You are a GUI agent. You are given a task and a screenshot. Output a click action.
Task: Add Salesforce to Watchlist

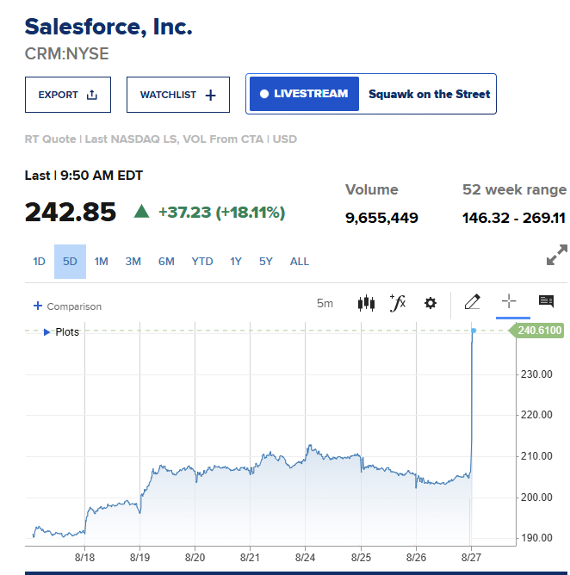(178, 95)
